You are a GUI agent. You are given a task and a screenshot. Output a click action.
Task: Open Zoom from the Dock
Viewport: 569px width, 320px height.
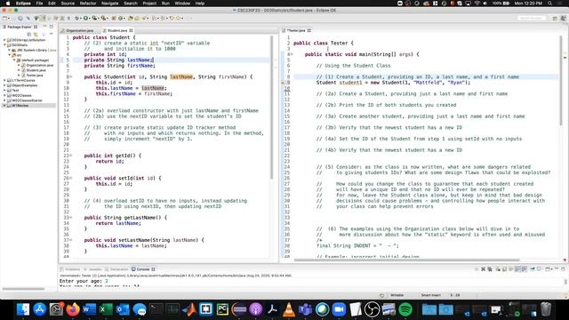coord(339,309)
